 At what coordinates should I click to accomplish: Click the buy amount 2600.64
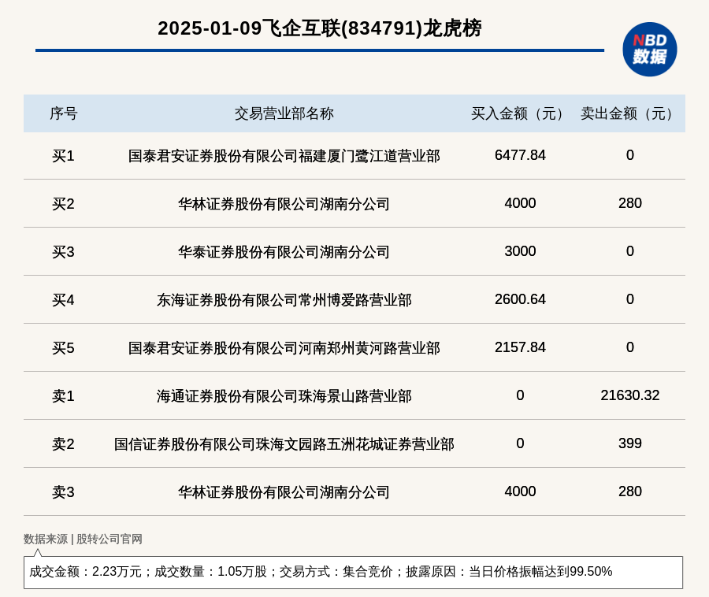pyautogui.click(x=520, y=298)
